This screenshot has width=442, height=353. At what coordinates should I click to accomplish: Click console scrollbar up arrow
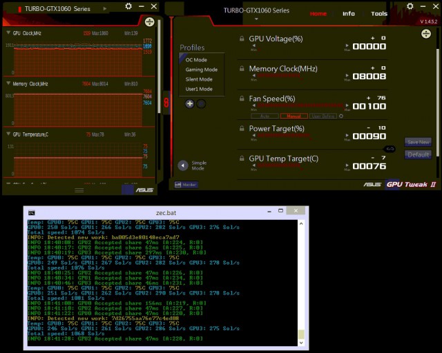[x=301, y=223]
